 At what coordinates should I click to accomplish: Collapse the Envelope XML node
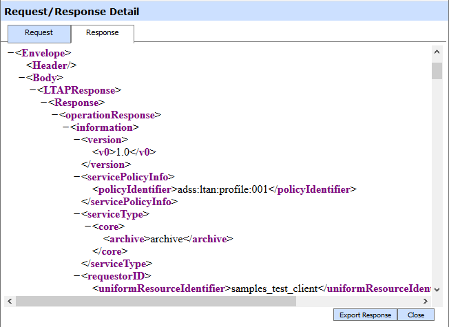10,52
